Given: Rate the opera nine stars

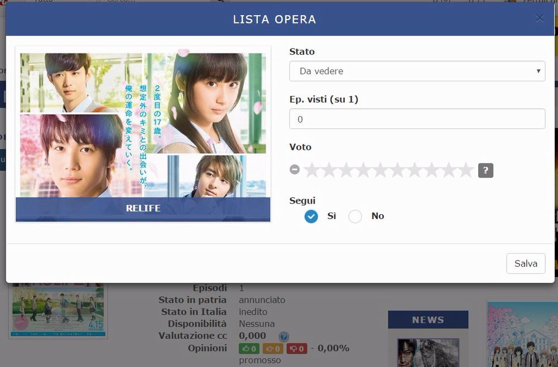Looking at the screenshot, I should (x=449, y=170).
